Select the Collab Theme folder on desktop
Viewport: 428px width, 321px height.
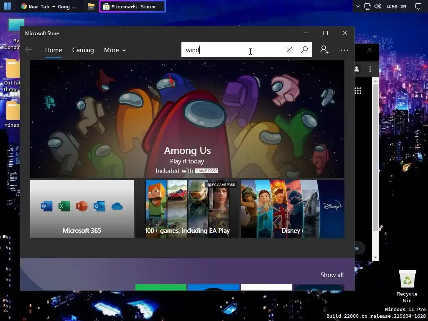11,76
